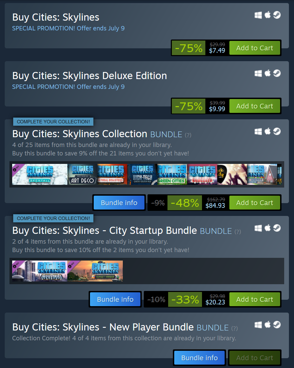Open the Industries DLC thumbnail
This screenshot has width=294, height=368.
40,271
